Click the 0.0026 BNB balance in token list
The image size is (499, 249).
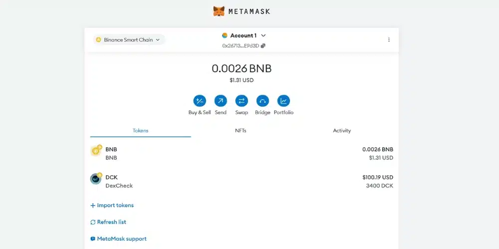coord(378,149)
